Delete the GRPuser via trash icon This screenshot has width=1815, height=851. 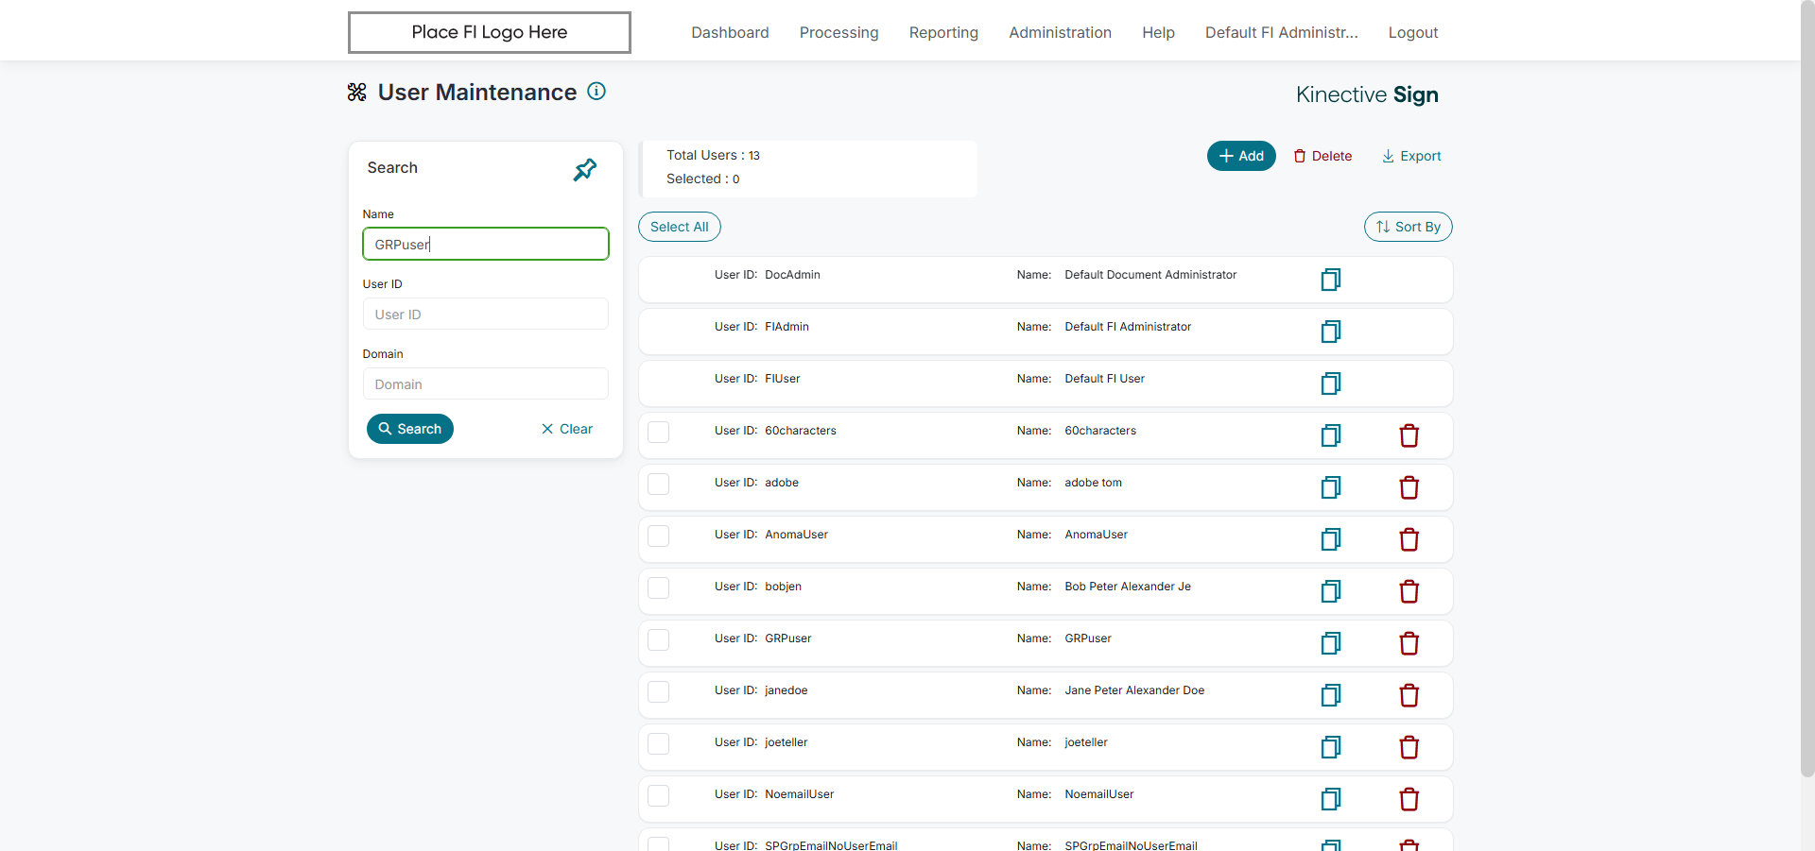tap(1409, 643)
